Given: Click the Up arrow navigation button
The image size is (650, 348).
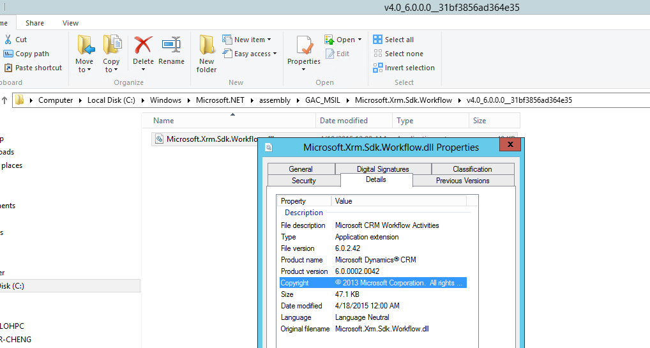Looking at the screenshot, I should (x=4, y=100).
